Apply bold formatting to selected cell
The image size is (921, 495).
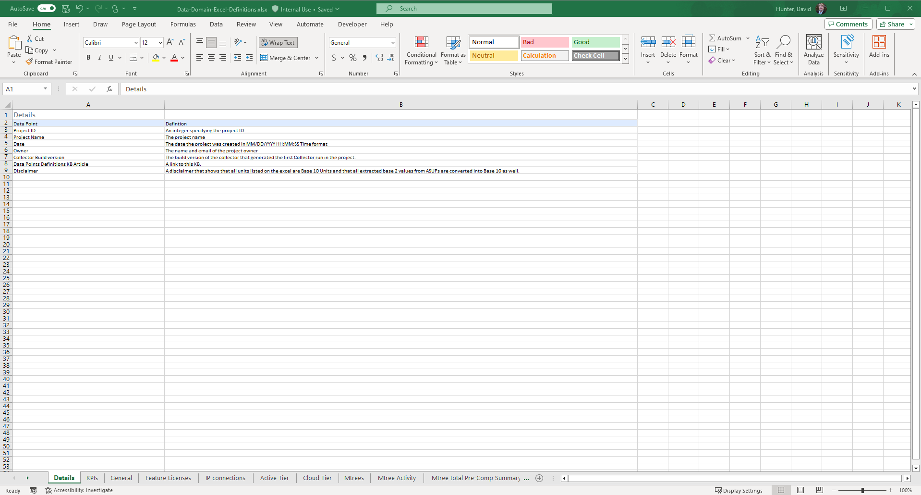click(x=88, y=58)
